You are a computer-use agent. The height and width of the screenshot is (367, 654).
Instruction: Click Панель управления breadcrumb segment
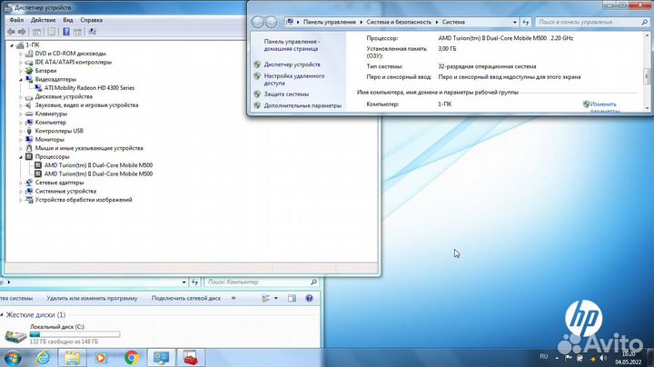[x=330, y=22]
